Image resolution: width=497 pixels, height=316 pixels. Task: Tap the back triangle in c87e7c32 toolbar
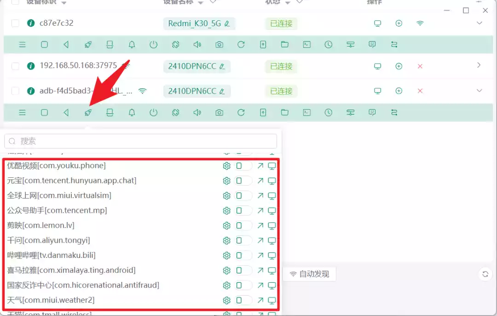tap(66, 44)
